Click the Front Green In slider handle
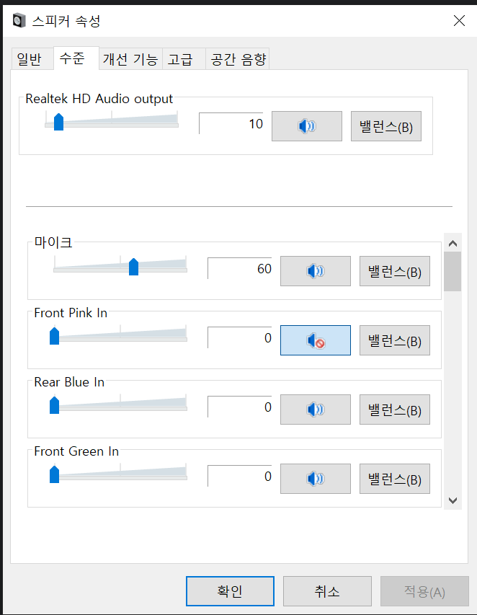Image resolution: width=477 pixels, height=615 pixels. 55,474
